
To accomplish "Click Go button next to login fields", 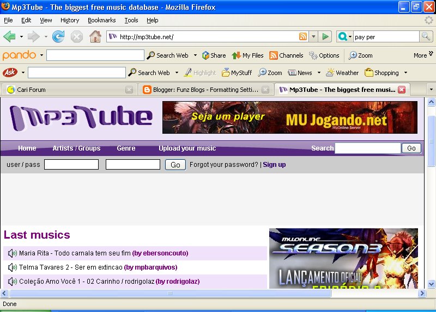I will (x=175, y=165).
